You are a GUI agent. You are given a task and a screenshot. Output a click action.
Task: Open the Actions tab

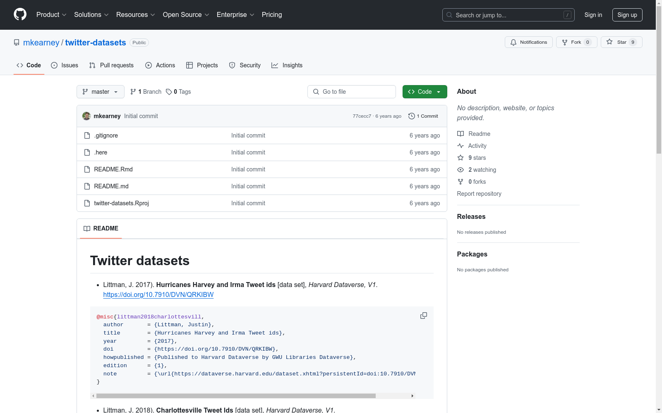coord(160,65)
